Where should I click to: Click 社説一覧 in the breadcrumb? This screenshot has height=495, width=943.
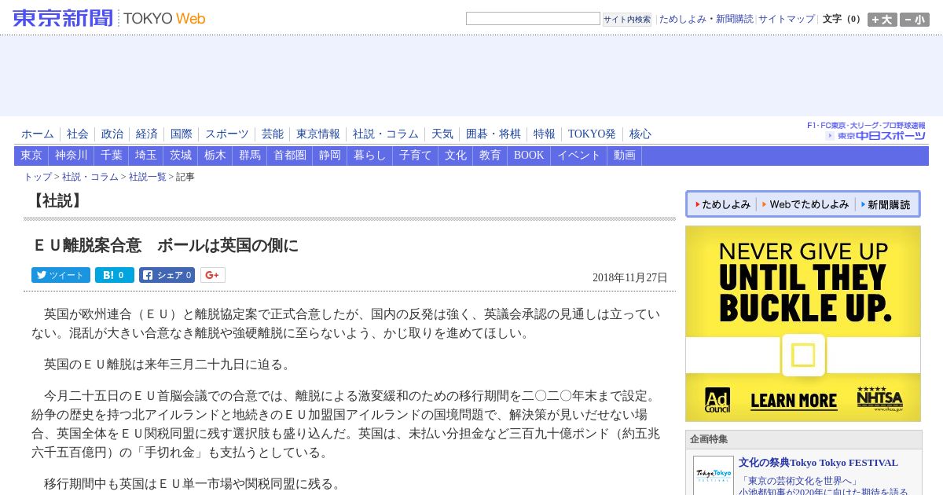(x=148, y=177)
